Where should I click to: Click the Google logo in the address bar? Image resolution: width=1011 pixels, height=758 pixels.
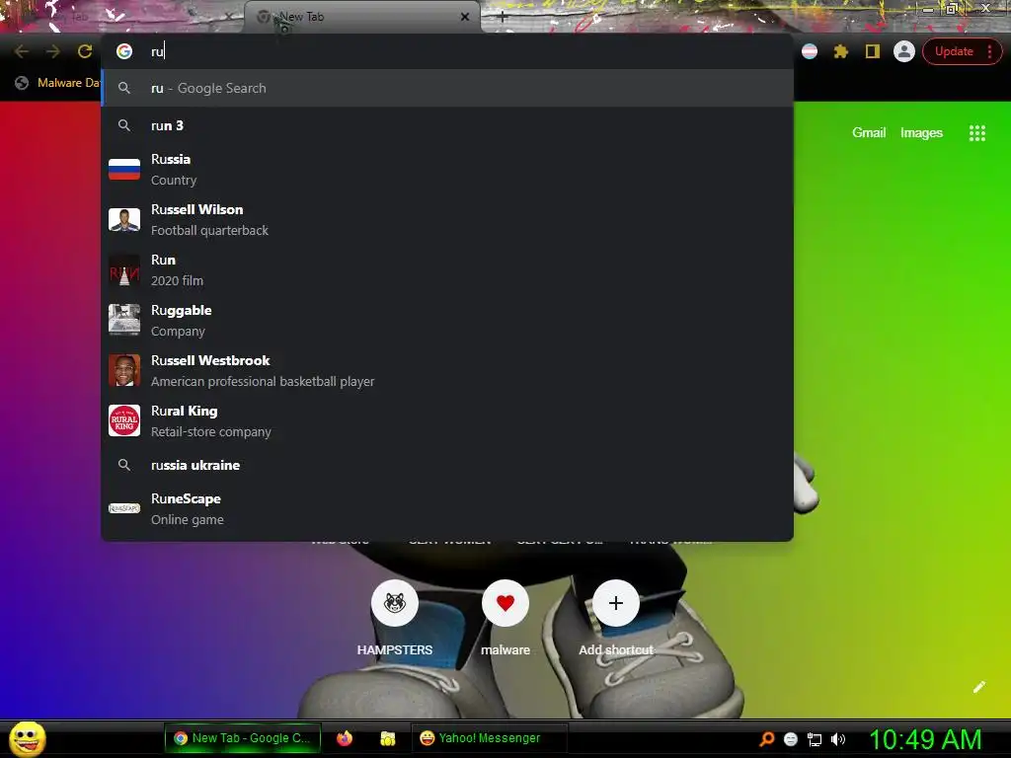click(x=124, y=51)
